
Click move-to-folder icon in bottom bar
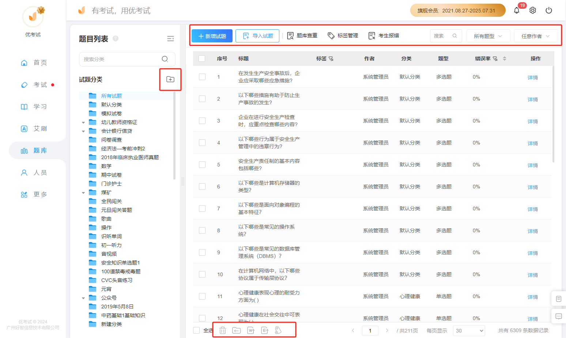(x=237, y=330)
